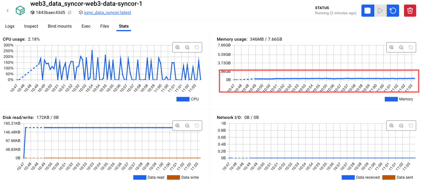Toggle the Memory legend series

[399, 99]
